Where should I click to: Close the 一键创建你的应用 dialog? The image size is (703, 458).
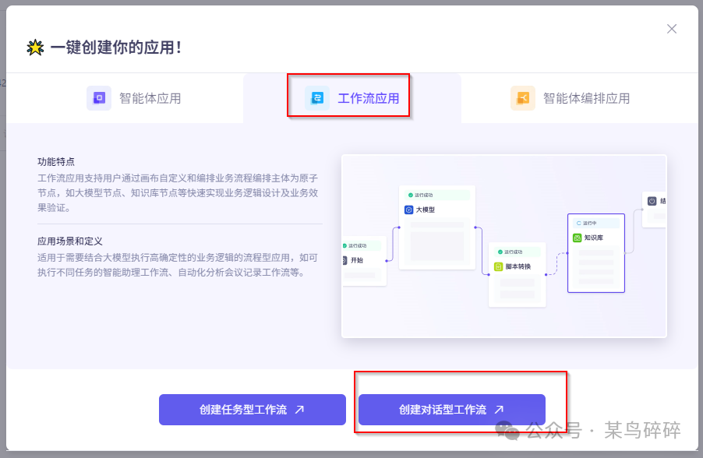click(672, 28)
